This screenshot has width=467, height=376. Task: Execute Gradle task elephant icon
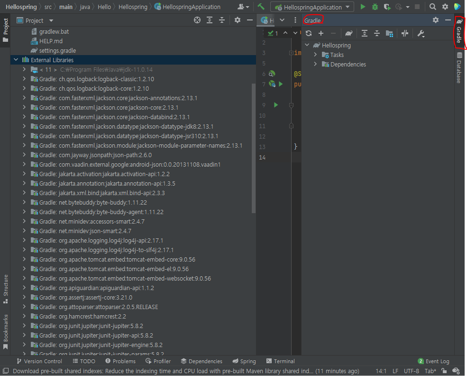tap(349, 33)
